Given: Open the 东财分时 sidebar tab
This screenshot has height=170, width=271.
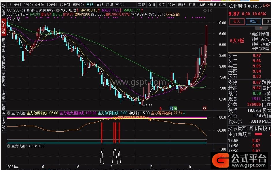Looking at the screenshot, I should click(x=4, y=124).
